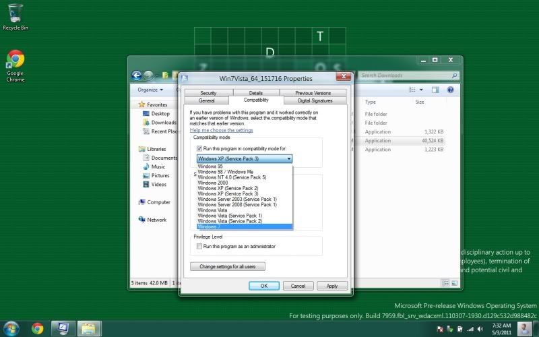Switch to the General tab
This screenshot has width=539, height=337.
point(206,100)
